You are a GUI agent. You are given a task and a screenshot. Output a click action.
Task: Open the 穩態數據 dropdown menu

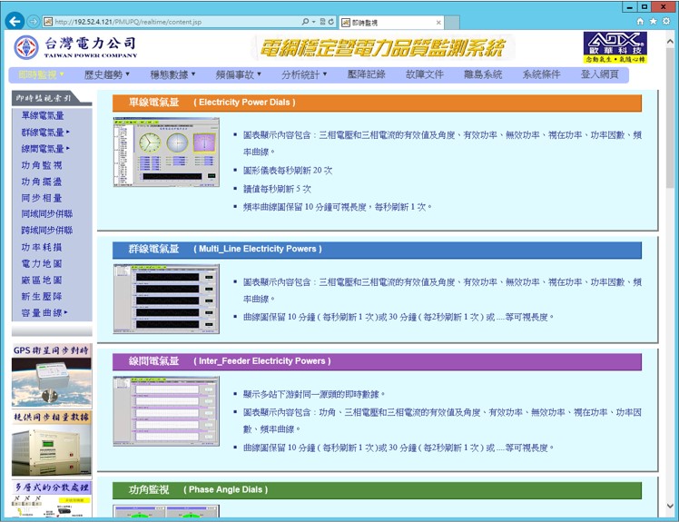click(x=172, y=74)
